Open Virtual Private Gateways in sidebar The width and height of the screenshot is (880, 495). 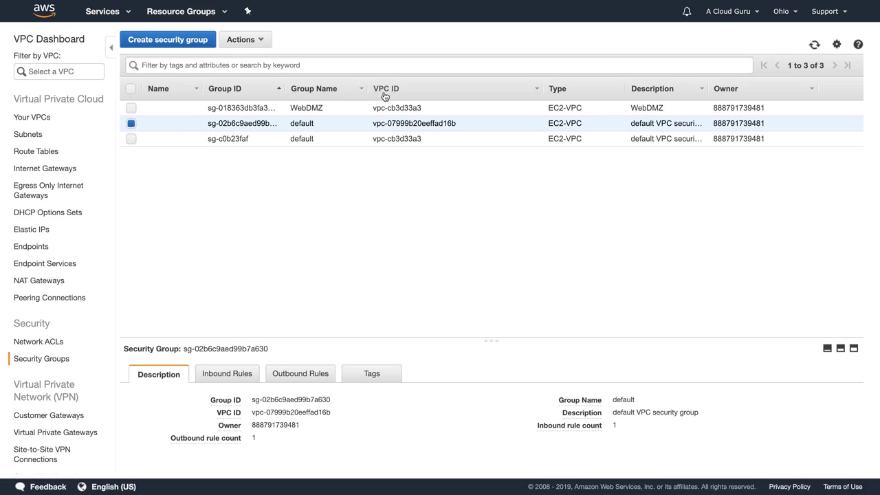[56, 432]
